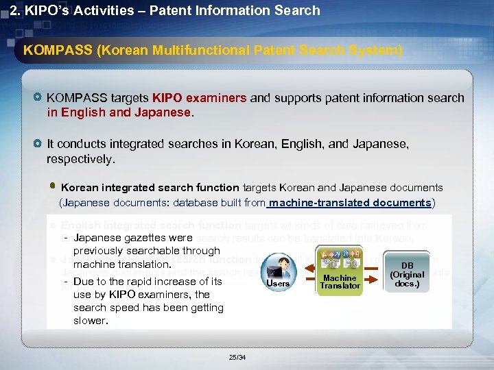Click the DB (Original docs.) box
Image resolution: width=494 pixels, height=370 pixels.
(x=407, y=271)
